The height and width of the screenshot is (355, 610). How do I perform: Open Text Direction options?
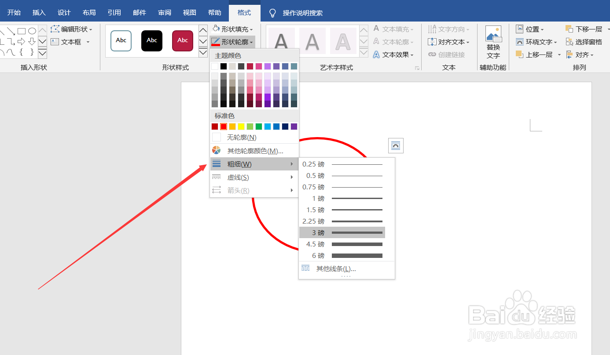pos(448,29)
